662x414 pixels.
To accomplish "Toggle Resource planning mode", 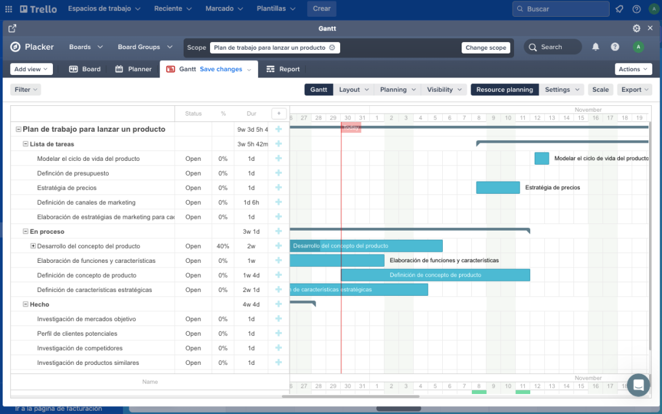I will (505, 89).
